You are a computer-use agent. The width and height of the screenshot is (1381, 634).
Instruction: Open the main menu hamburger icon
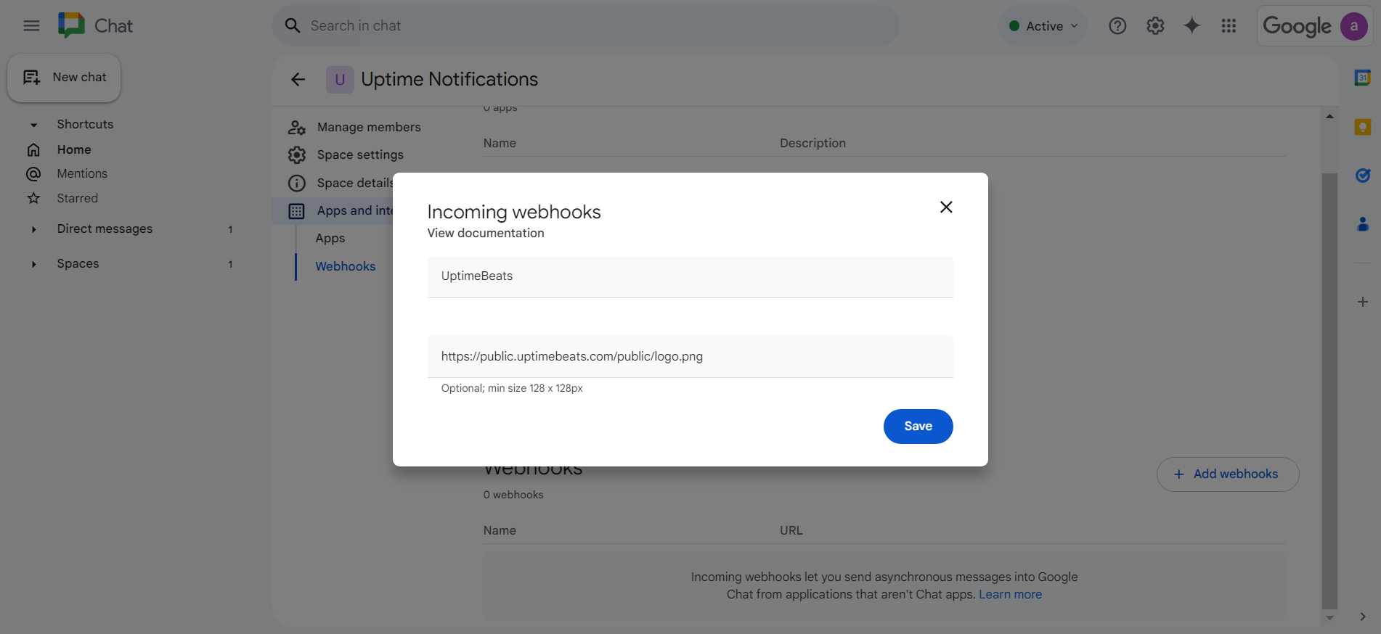31,26
